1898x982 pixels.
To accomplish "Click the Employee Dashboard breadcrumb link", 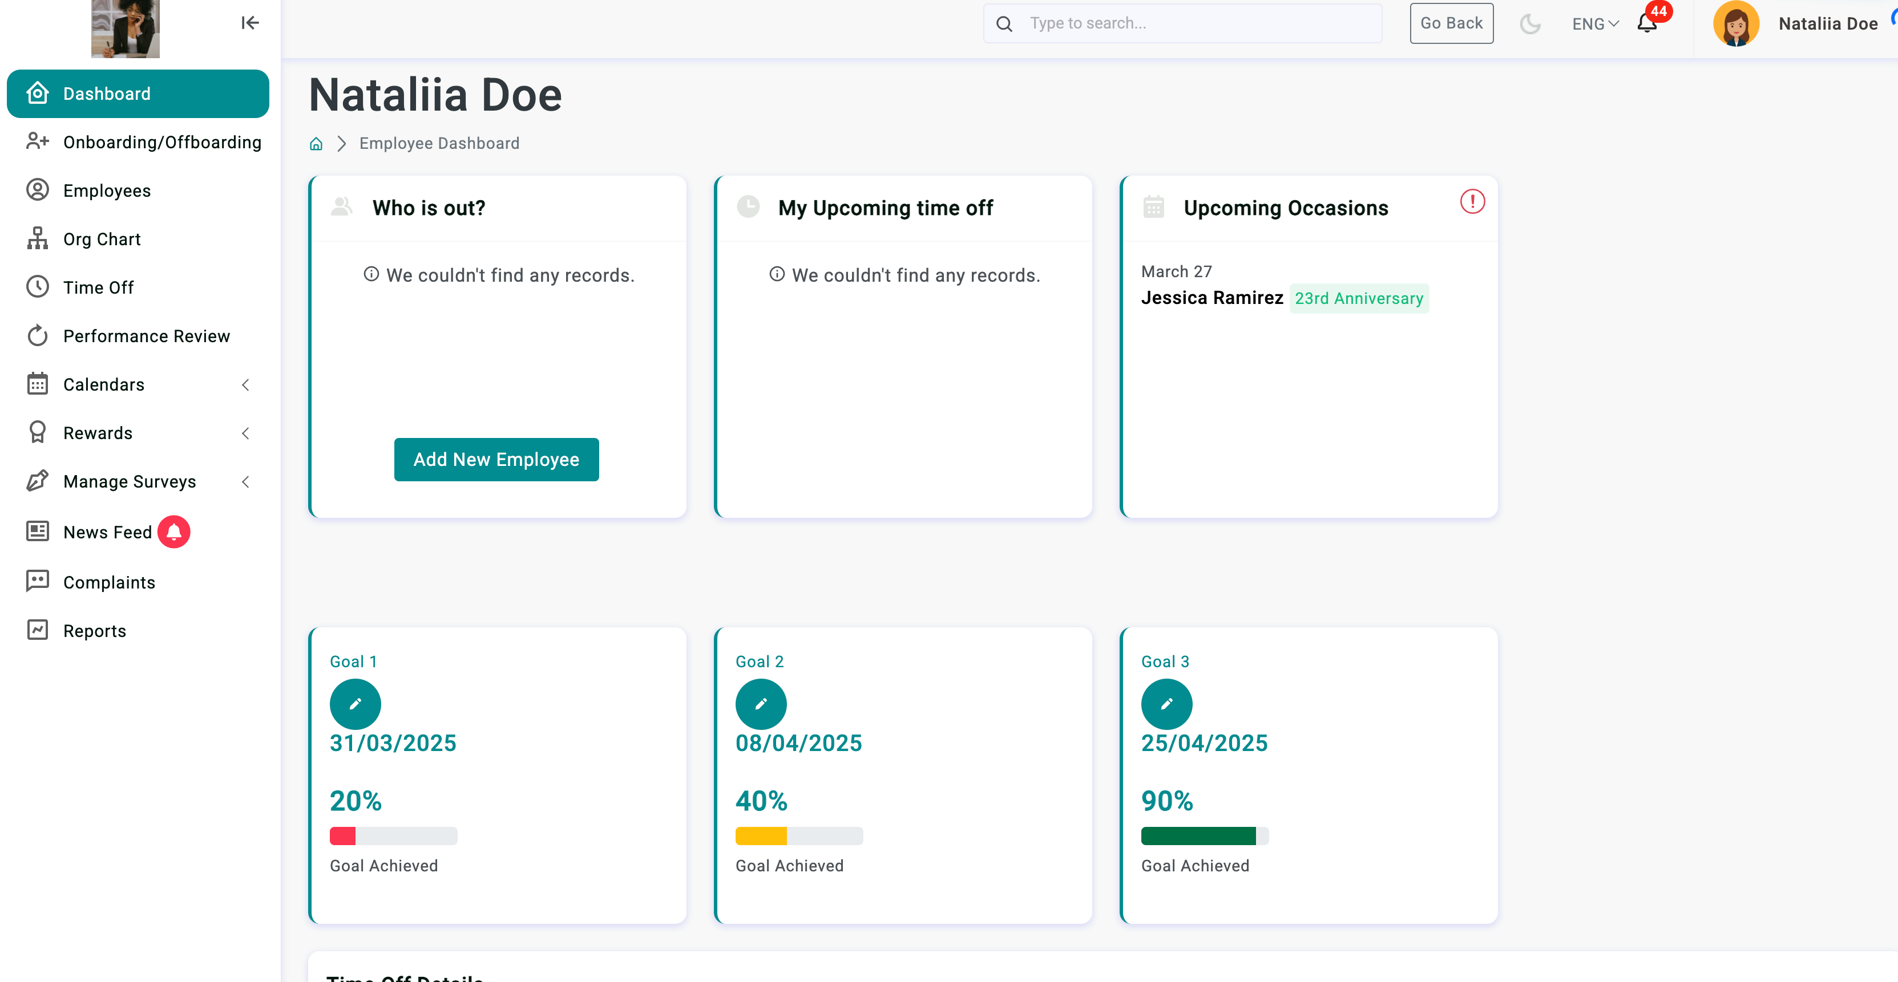I will tap(439, 144).
